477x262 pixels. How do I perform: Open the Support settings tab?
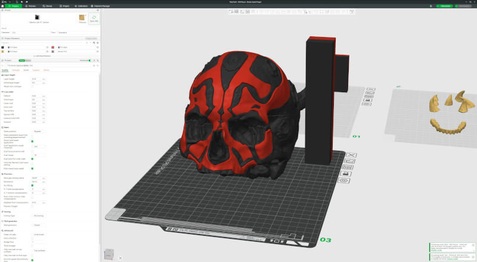point(36,70)
